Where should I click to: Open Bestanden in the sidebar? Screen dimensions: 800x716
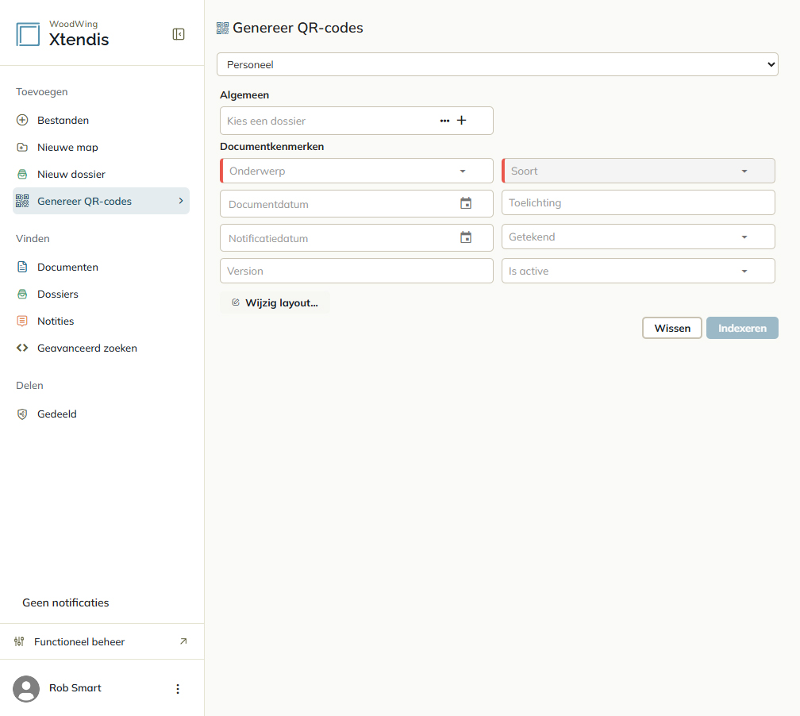[101, 120]
